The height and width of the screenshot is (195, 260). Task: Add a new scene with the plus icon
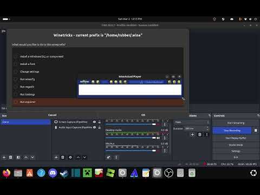coord(4,158)
